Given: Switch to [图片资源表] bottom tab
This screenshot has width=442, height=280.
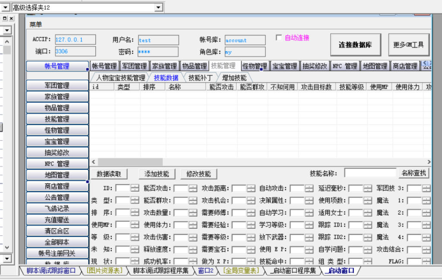Looking at the screenshot, I should tap(104, 271).
